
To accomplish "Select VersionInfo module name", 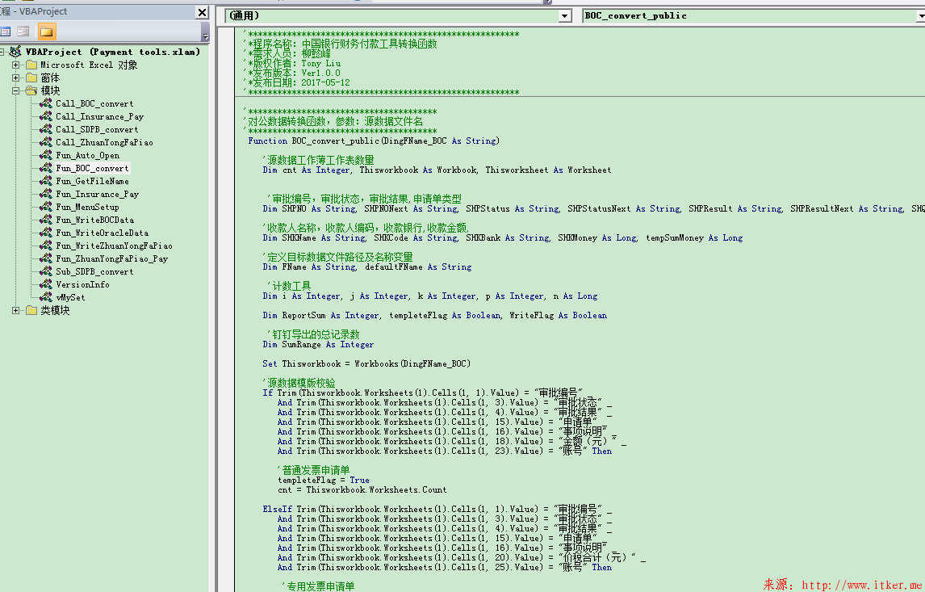I will (x=82, y=285).
